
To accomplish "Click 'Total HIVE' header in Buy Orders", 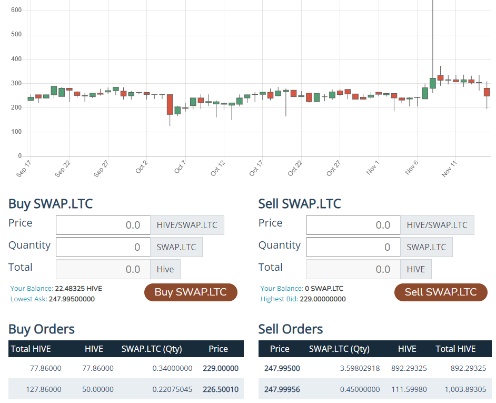I will 31,349.
